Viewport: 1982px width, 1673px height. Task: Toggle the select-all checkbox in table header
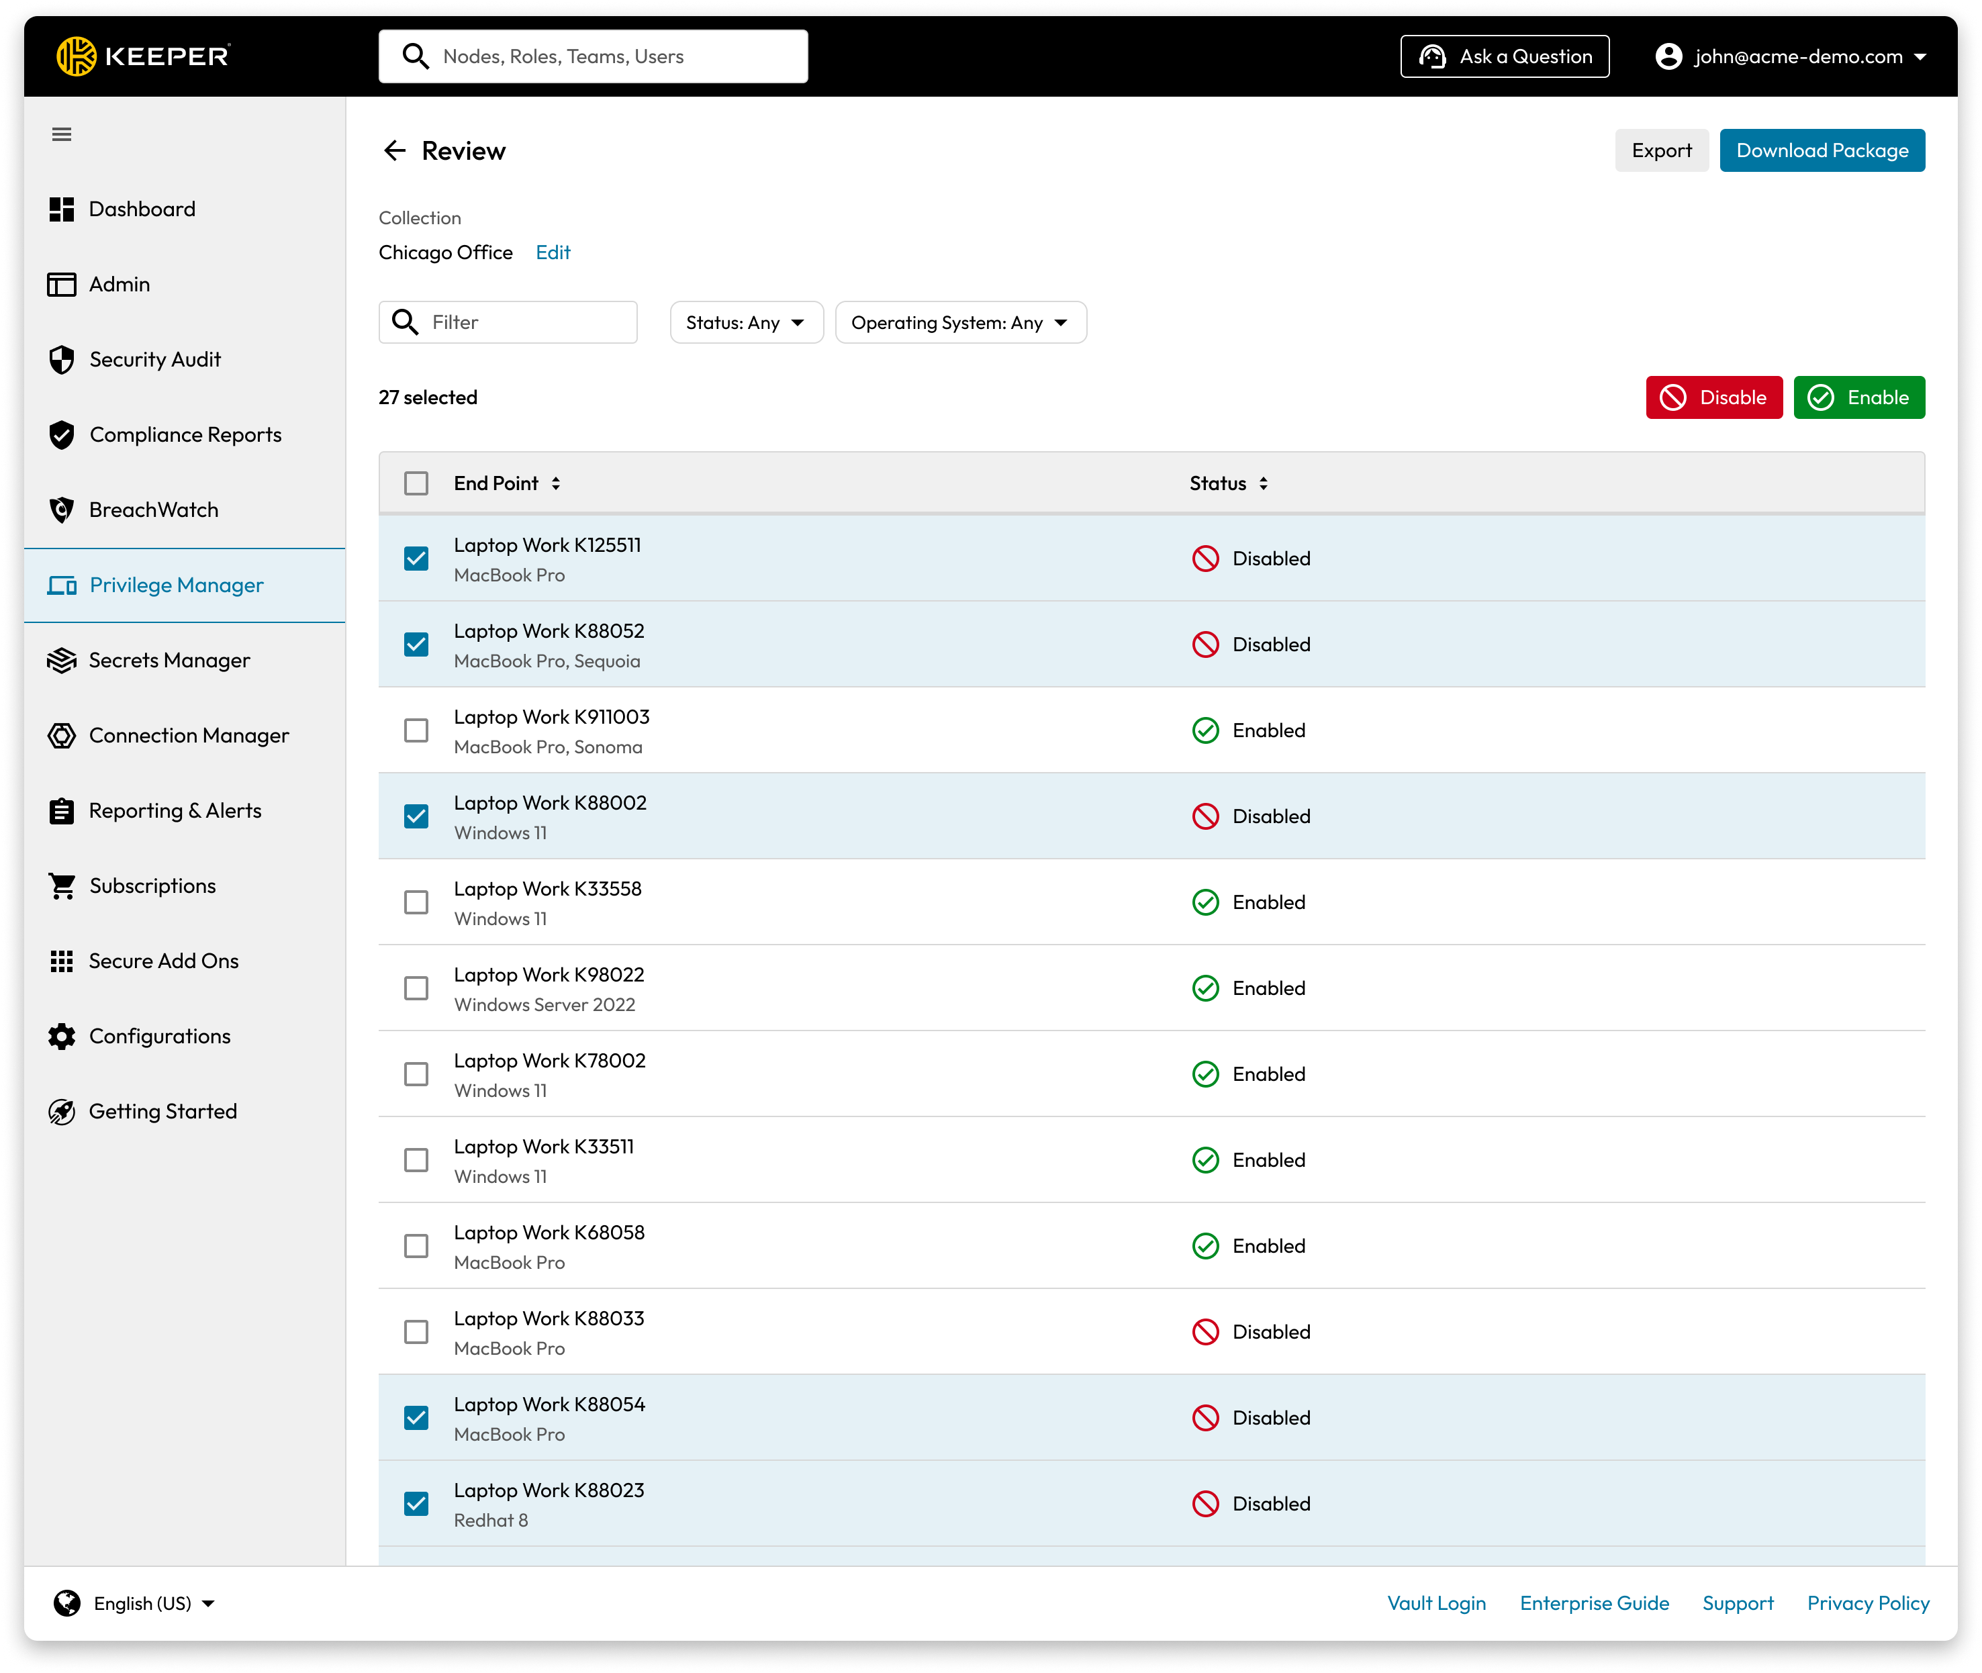416,483
